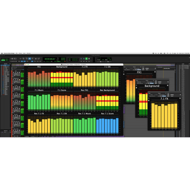Click target icon in FX1 plugin header

pyautogui.click(x=155, y=68)
